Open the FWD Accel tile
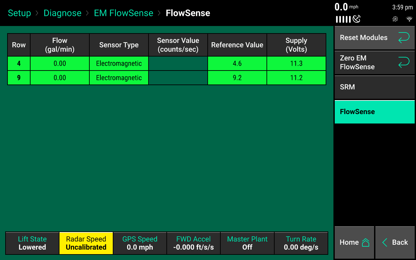This screenshot has height=260, width=416. pyautogui.click(x=193, y=243)
